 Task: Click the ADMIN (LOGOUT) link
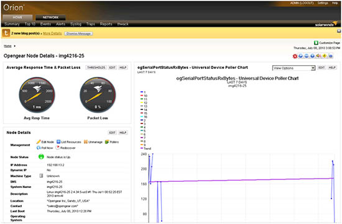[302, 3]
